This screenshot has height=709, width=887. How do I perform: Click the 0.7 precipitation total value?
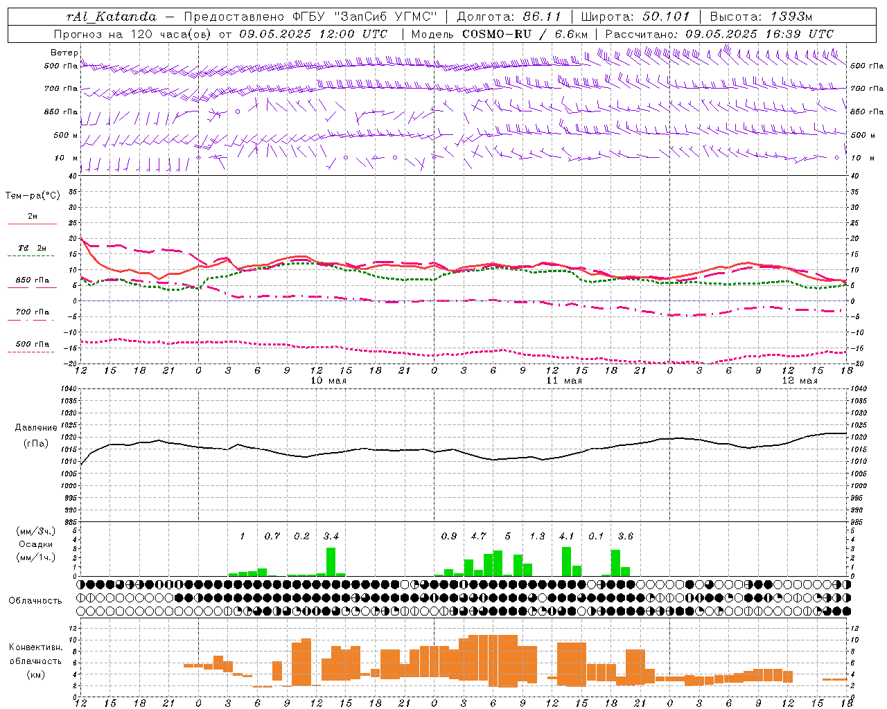tap(272, 537)
